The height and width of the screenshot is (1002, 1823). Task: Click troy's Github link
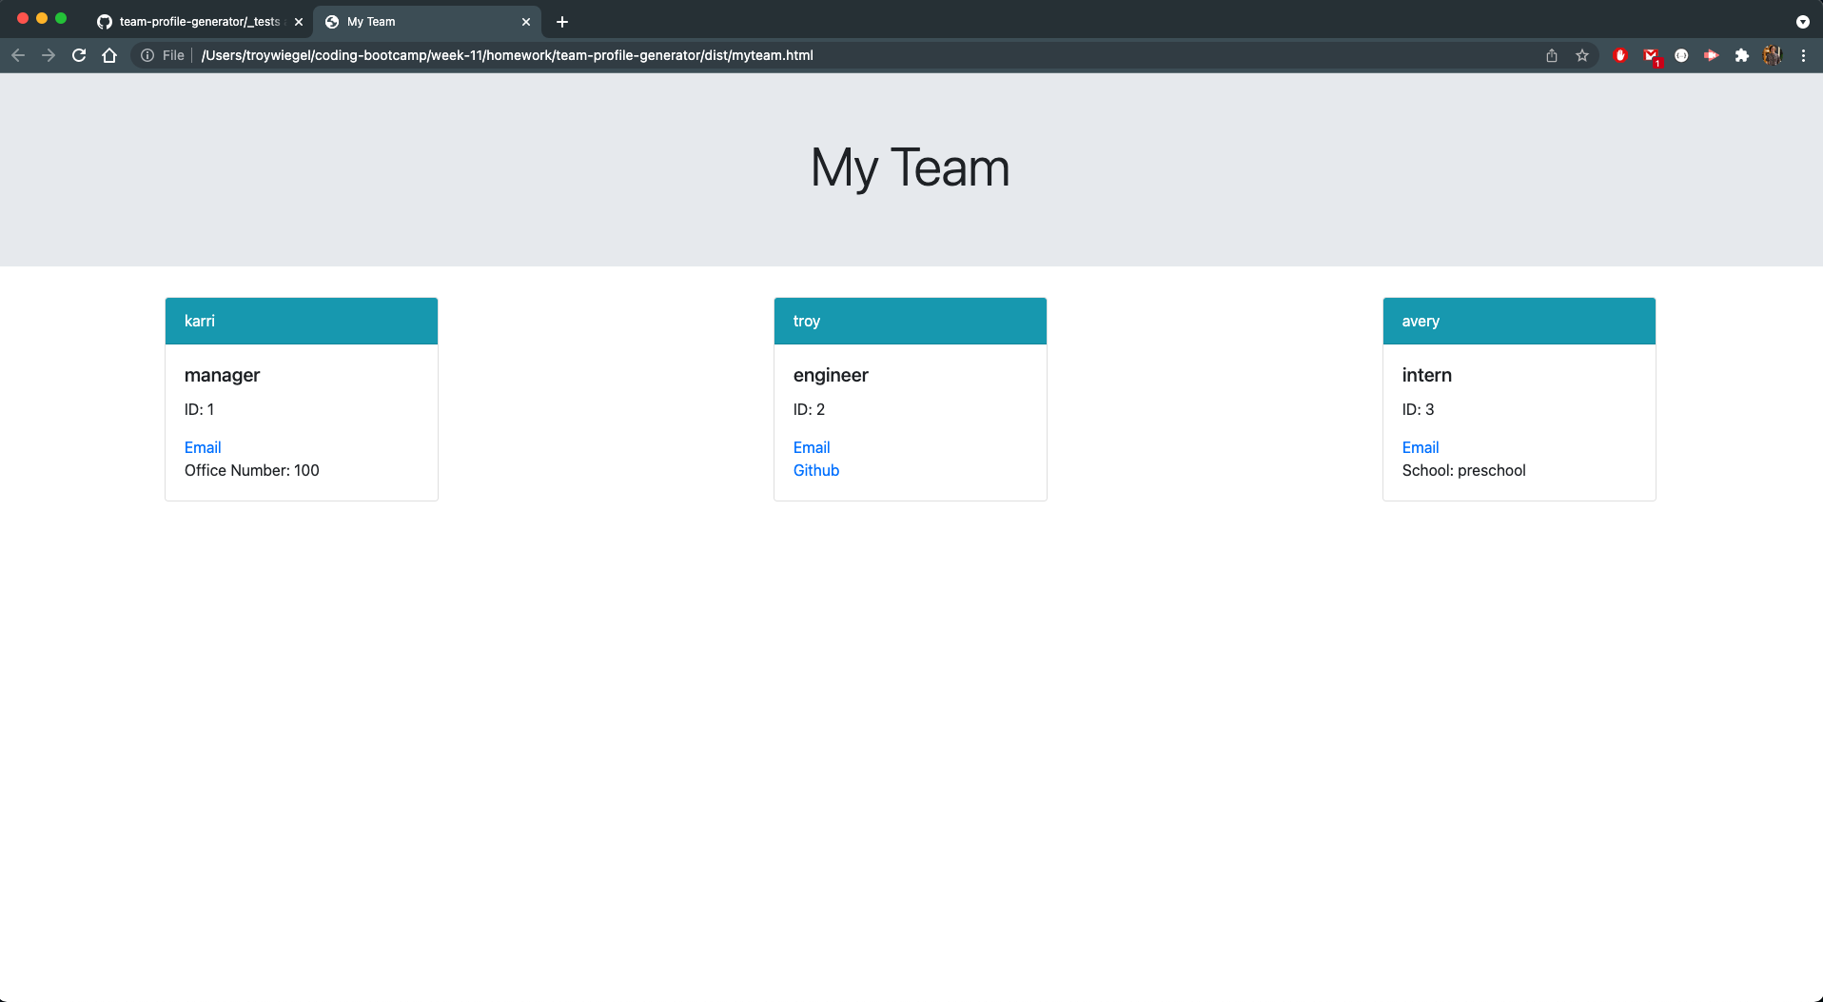point(815,470)
